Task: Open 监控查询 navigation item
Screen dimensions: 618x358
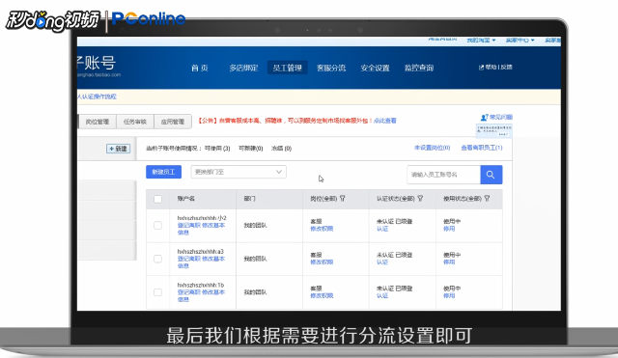Action: tap(419, 68)
